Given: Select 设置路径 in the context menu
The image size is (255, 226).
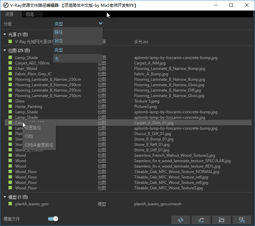Looking at the screenshot, I should pos(39,128).
